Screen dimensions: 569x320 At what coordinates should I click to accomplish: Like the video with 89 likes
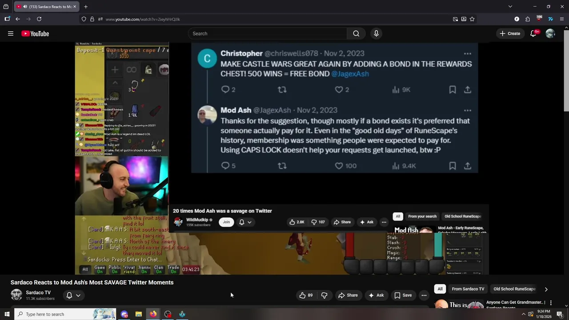tap(306, 295)
